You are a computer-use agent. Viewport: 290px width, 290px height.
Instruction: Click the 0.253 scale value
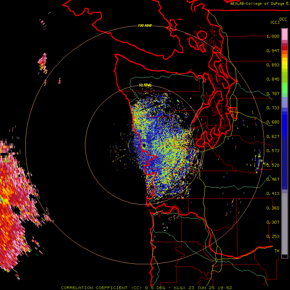click(273, 237)
